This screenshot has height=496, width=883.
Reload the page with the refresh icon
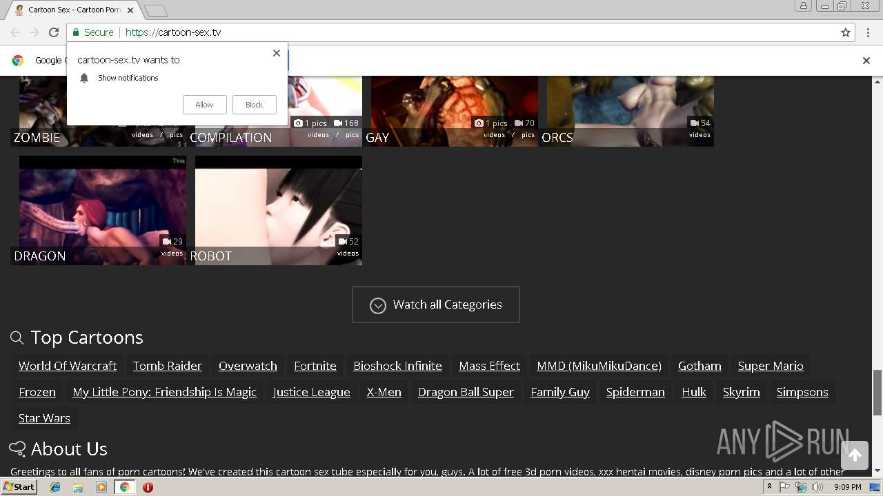[x=54, y=32]
